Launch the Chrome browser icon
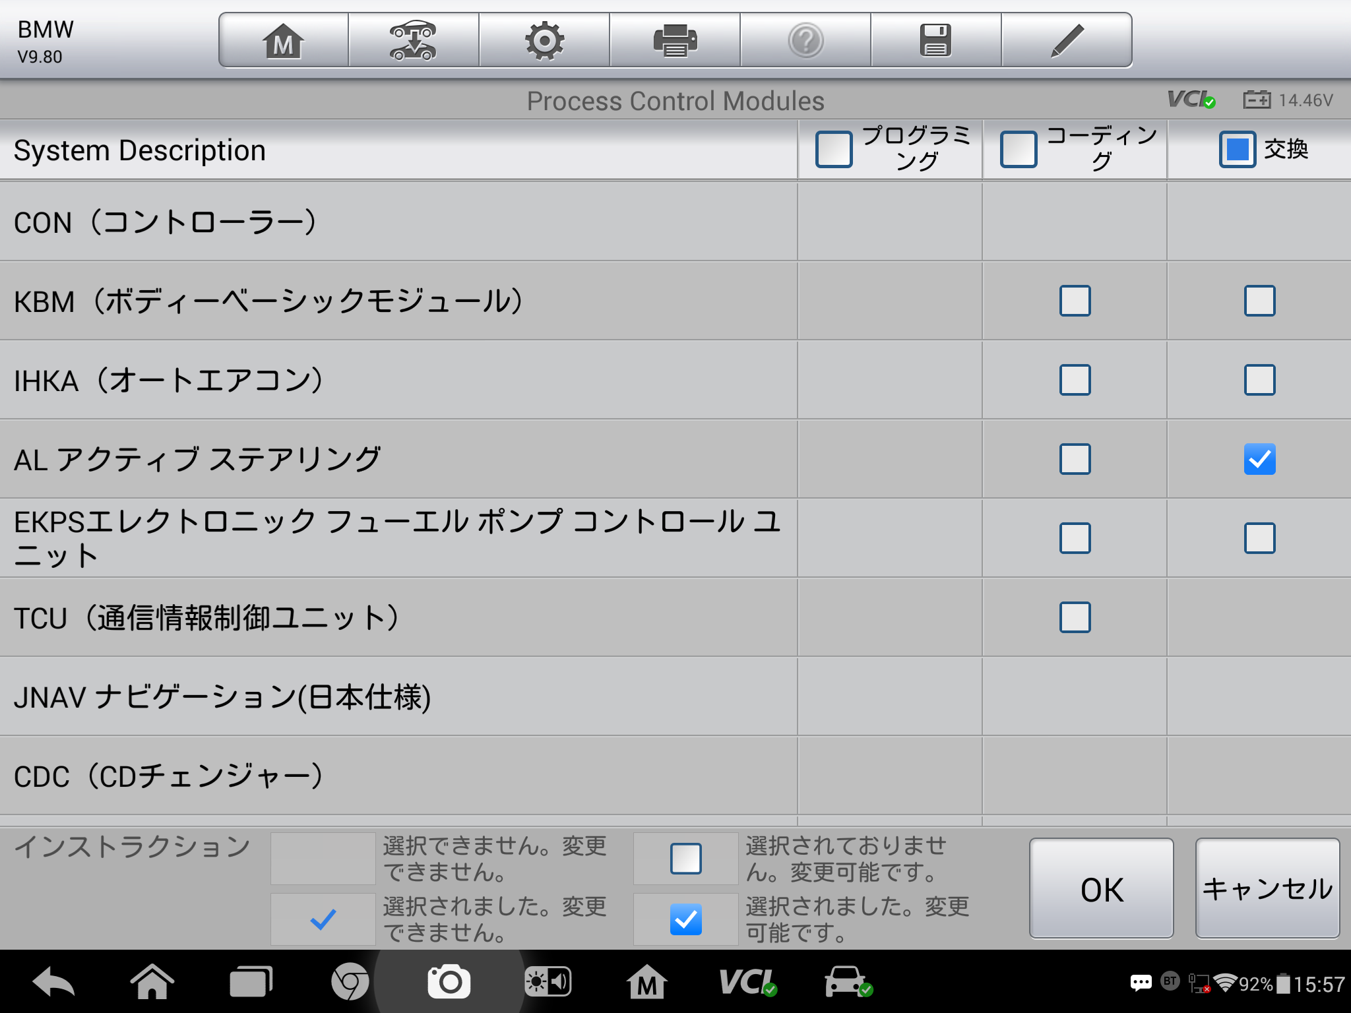The height and width of the screenshot is (1013, 1351). point(350,983)
